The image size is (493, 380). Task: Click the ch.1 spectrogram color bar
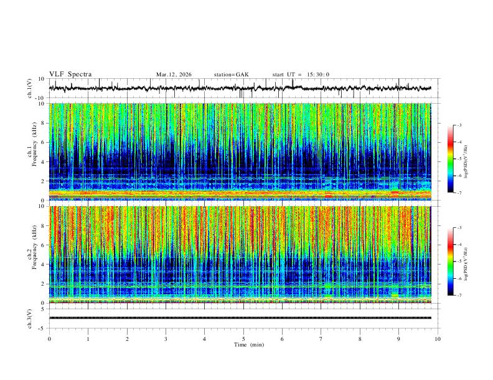tap(450, 159)
